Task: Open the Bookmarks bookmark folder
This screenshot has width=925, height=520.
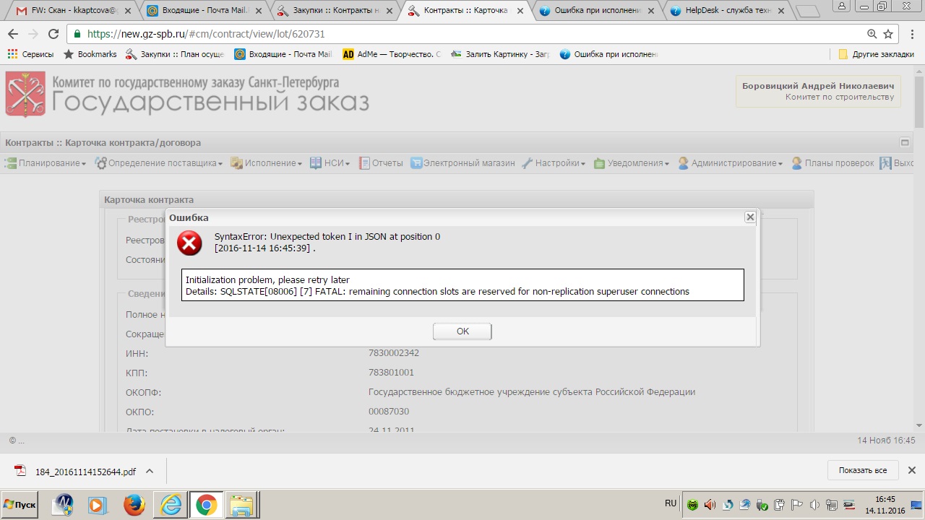Action: point(90,54)
